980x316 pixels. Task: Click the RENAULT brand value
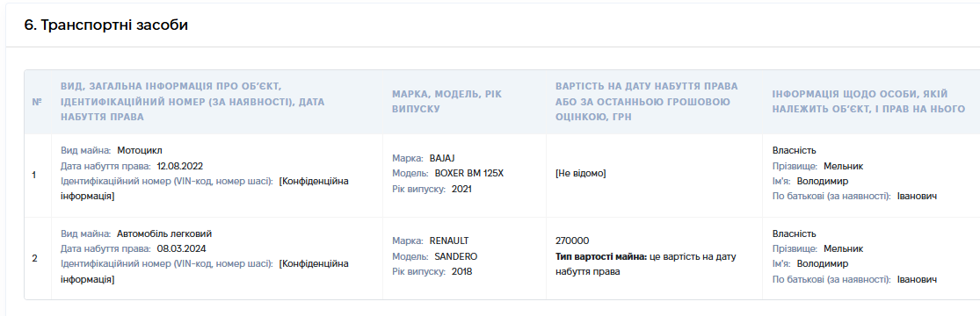449,241
